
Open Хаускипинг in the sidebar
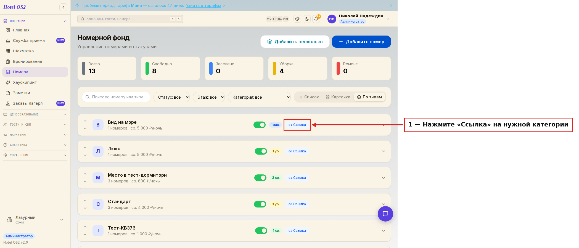(x=35, y=82)
